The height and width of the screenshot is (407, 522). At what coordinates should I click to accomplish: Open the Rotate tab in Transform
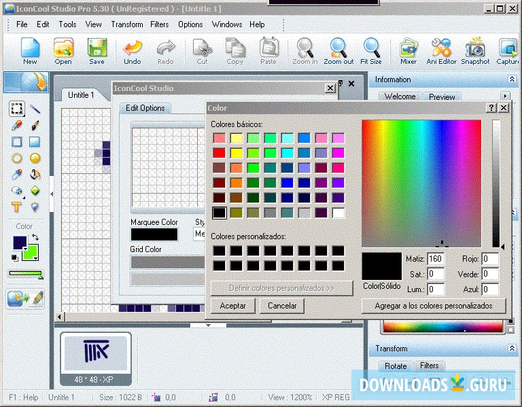(x=396, y=366)
